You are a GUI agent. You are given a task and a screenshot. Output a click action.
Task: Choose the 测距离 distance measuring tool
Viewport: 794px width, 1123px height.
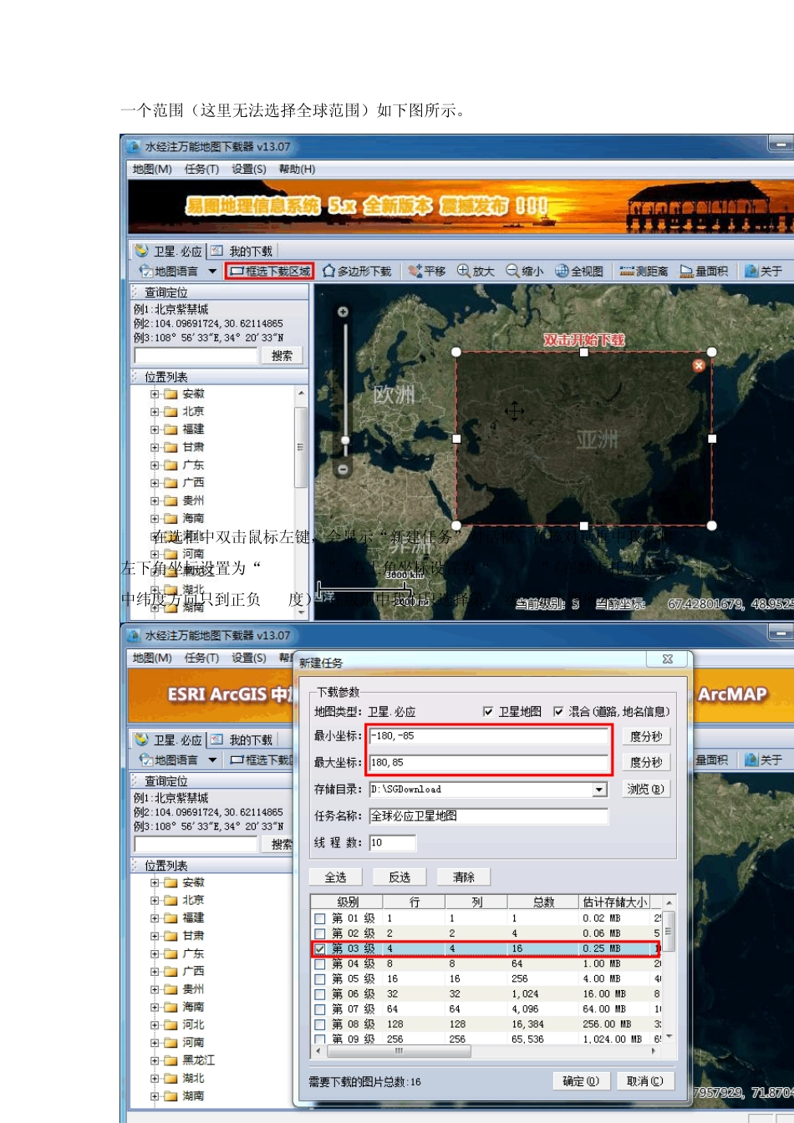coord(644,272)
